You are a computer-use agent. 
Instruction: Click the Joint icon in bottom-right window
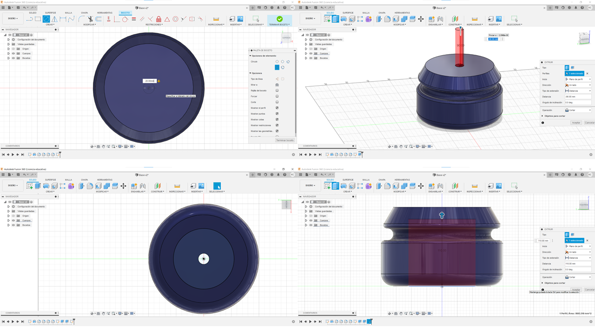(440, 186)
